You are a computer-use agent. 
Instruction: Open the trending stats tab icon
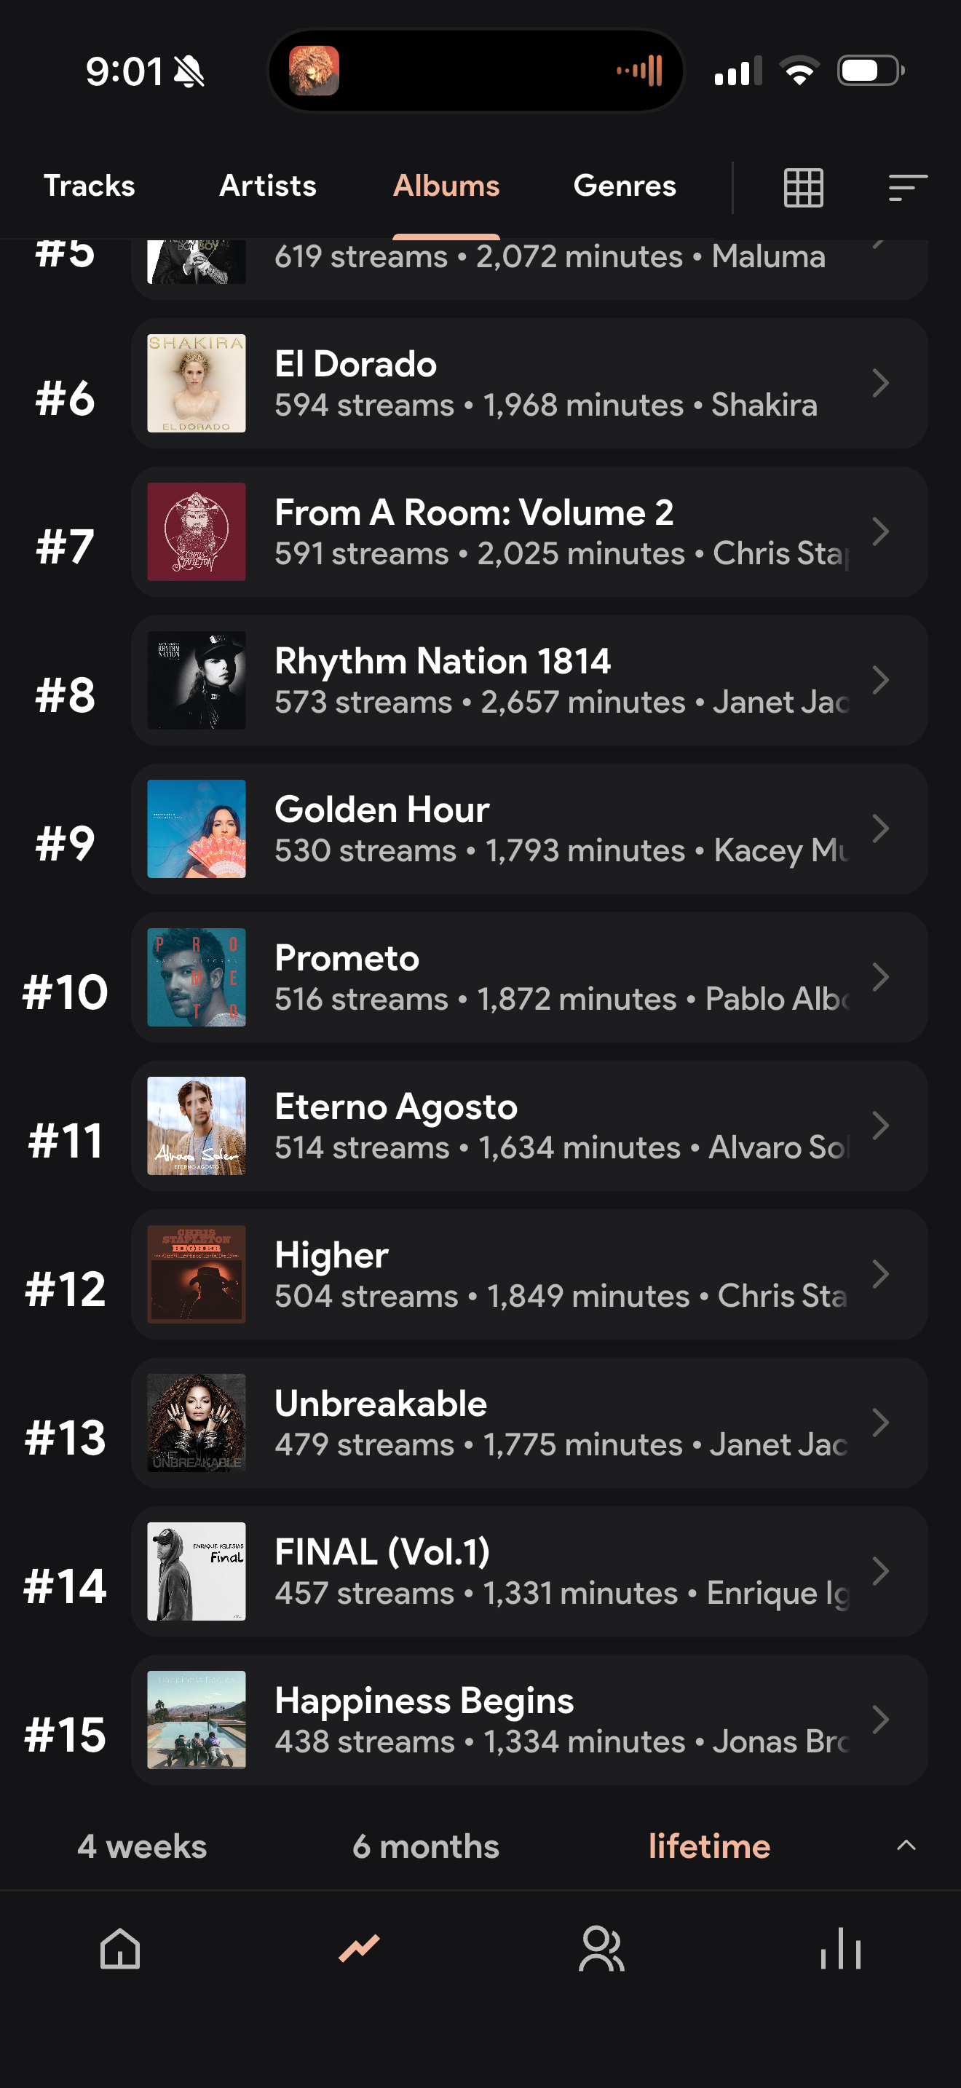[x=359, y=1947]
